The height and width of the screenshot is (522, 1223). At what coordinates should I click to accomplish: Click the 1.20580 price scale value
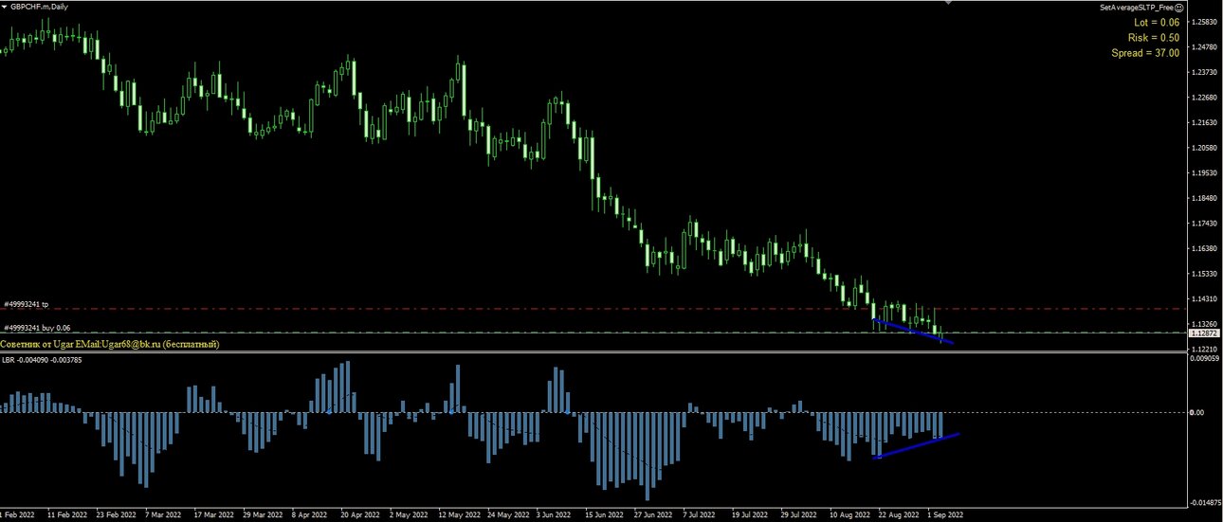pyautogui.click(x=1206, y=148)
